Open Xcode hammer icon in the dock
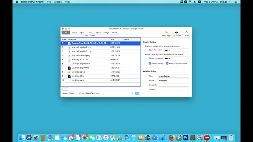This screenshot has height=142, width=253. click(x=162, y=138)
